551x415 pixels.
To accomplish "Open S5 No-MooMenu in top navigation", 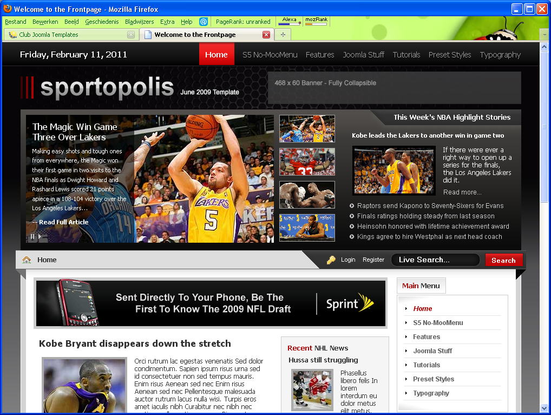I will [270, 55].
